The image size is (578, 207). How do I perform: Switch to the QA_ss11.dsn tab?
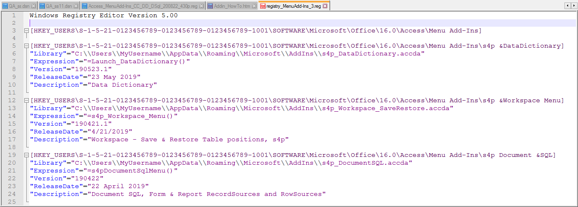tap(58, 6)
